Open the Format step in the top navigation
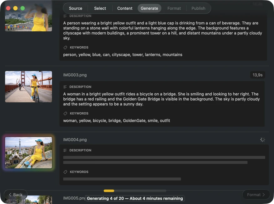 174,8
